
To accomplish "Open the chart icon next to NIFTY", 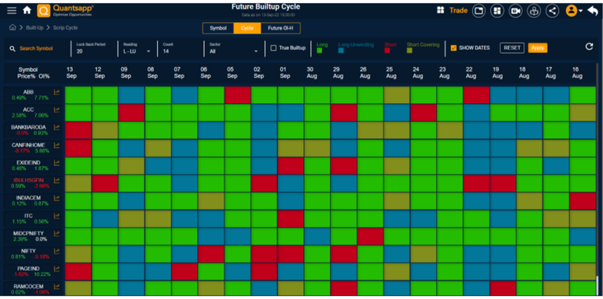I will tap(57, 251).
